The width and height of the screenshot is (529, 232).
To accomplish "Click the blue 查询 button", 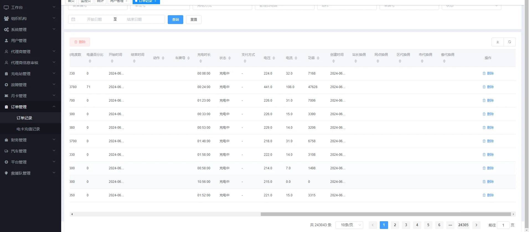I will [x=176, y=20].
